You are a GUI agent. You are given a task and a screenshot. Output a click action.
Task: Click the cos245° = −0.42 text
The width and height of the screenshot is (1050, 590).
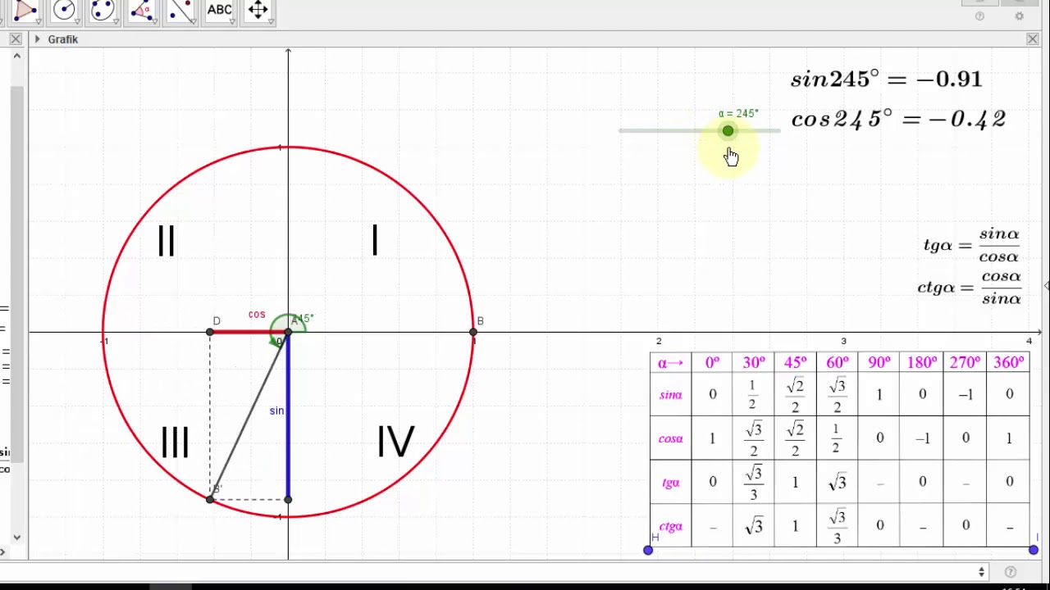(x=898, y=119)
